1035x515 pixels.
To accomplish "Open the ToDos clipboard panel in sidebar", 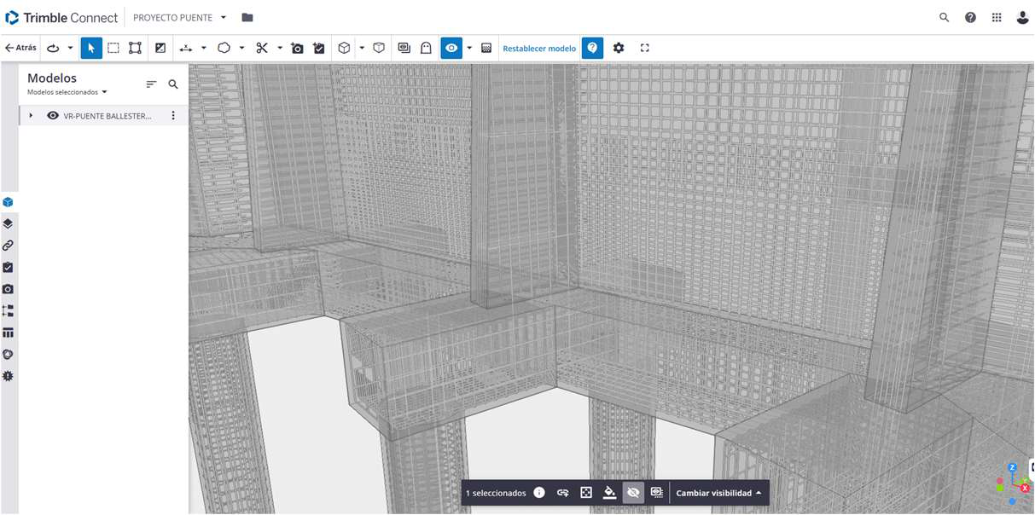I will pyautogui.click(x=8, y=268).
